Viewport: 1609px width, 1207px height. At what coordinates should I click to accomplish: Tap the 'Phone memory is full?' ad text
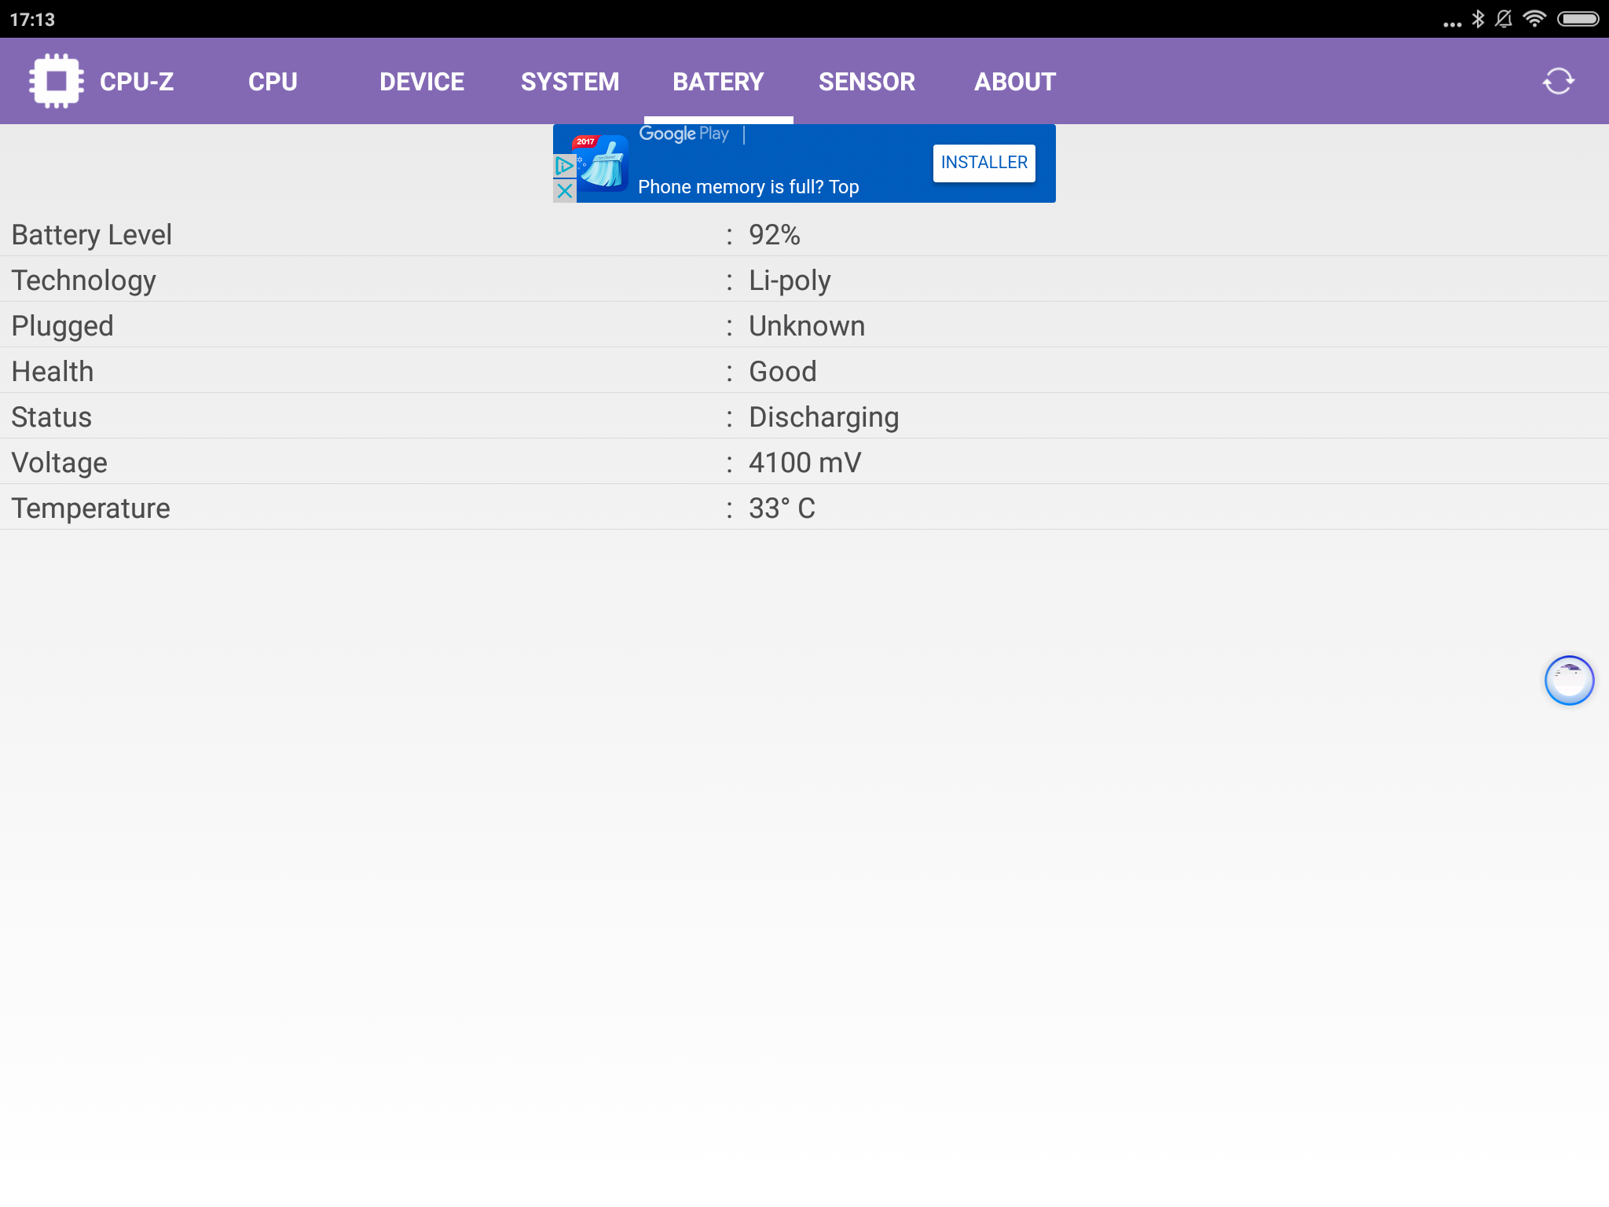(x=748, y=187)
